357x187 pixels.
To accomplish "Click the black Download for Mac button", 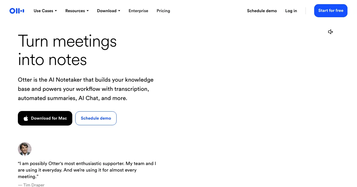I will click(x=45, y=118).
